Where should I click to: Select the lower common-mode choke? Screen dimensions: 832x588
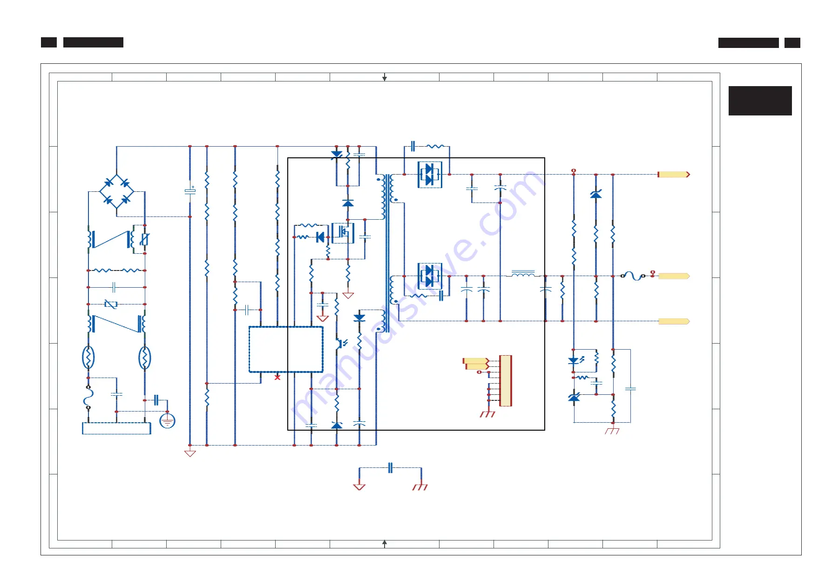click(x=116, y=324)
